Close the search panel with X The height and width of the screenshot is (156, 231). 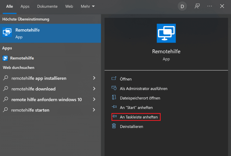pos(222,6)
